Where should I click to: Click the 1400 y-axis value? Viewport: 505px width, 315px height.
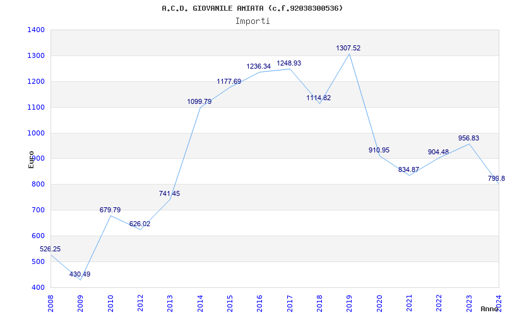pos(36,30)
